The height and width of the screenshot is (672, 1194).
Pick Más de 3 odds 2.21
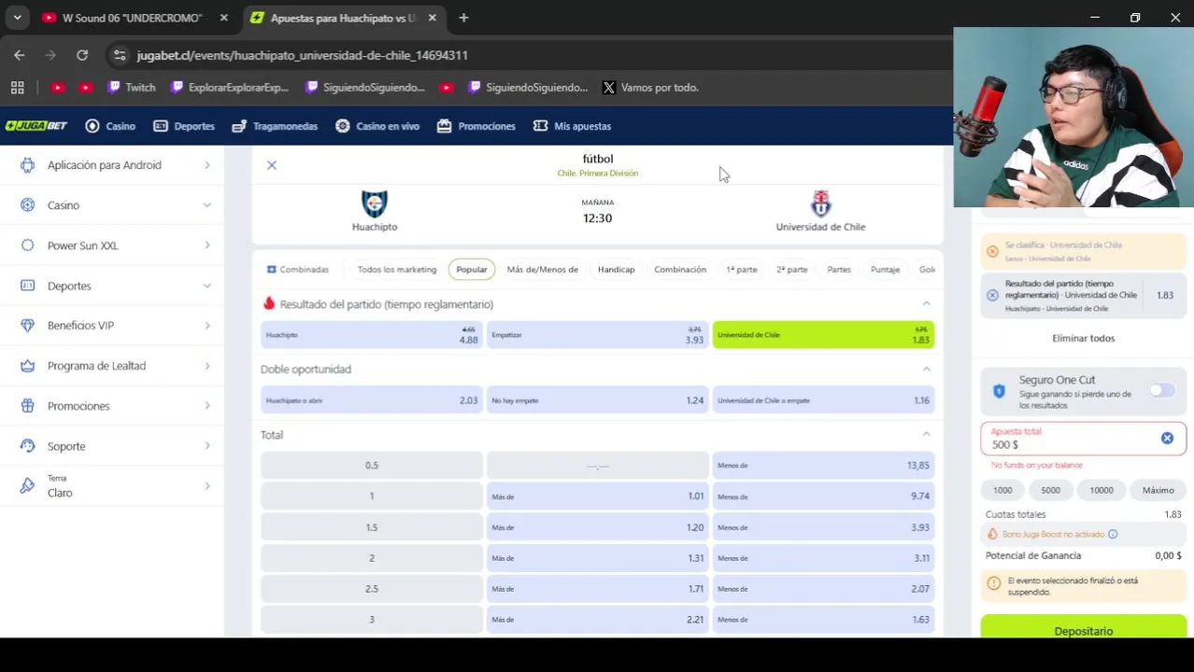click(x=598, y=620)
